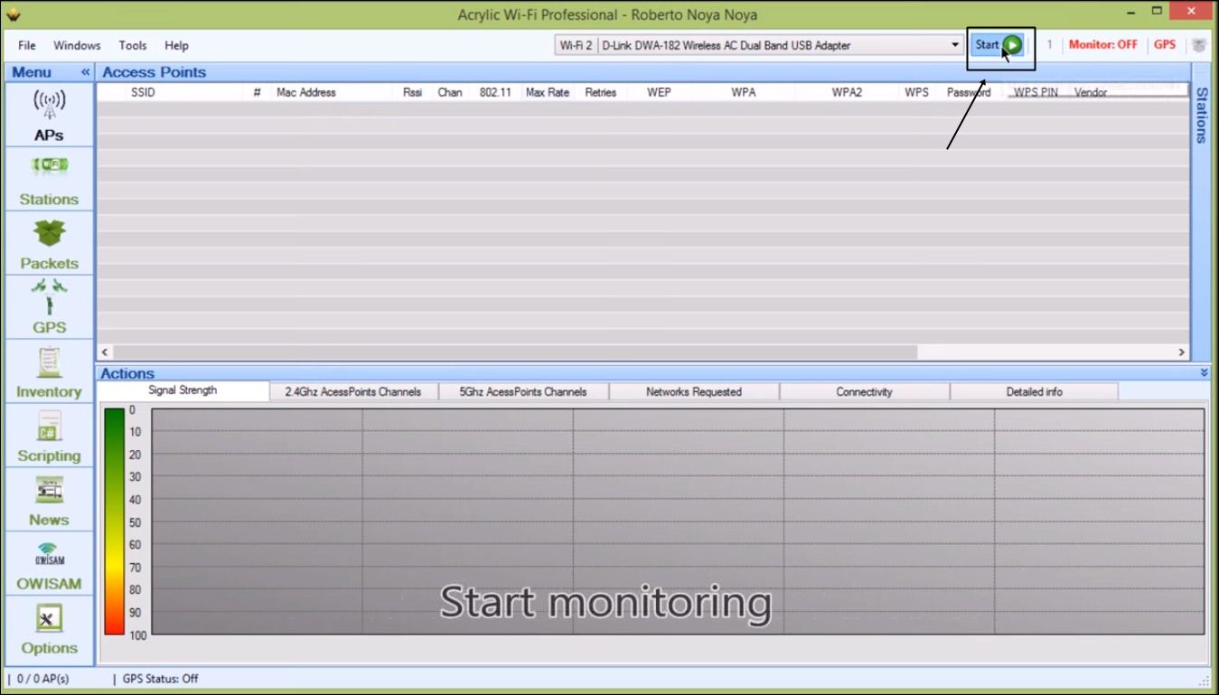This screenshot has width=1219, height=695.
Task: Toggle Monitor mode OFF indicator
Action: coord(1102,44)
